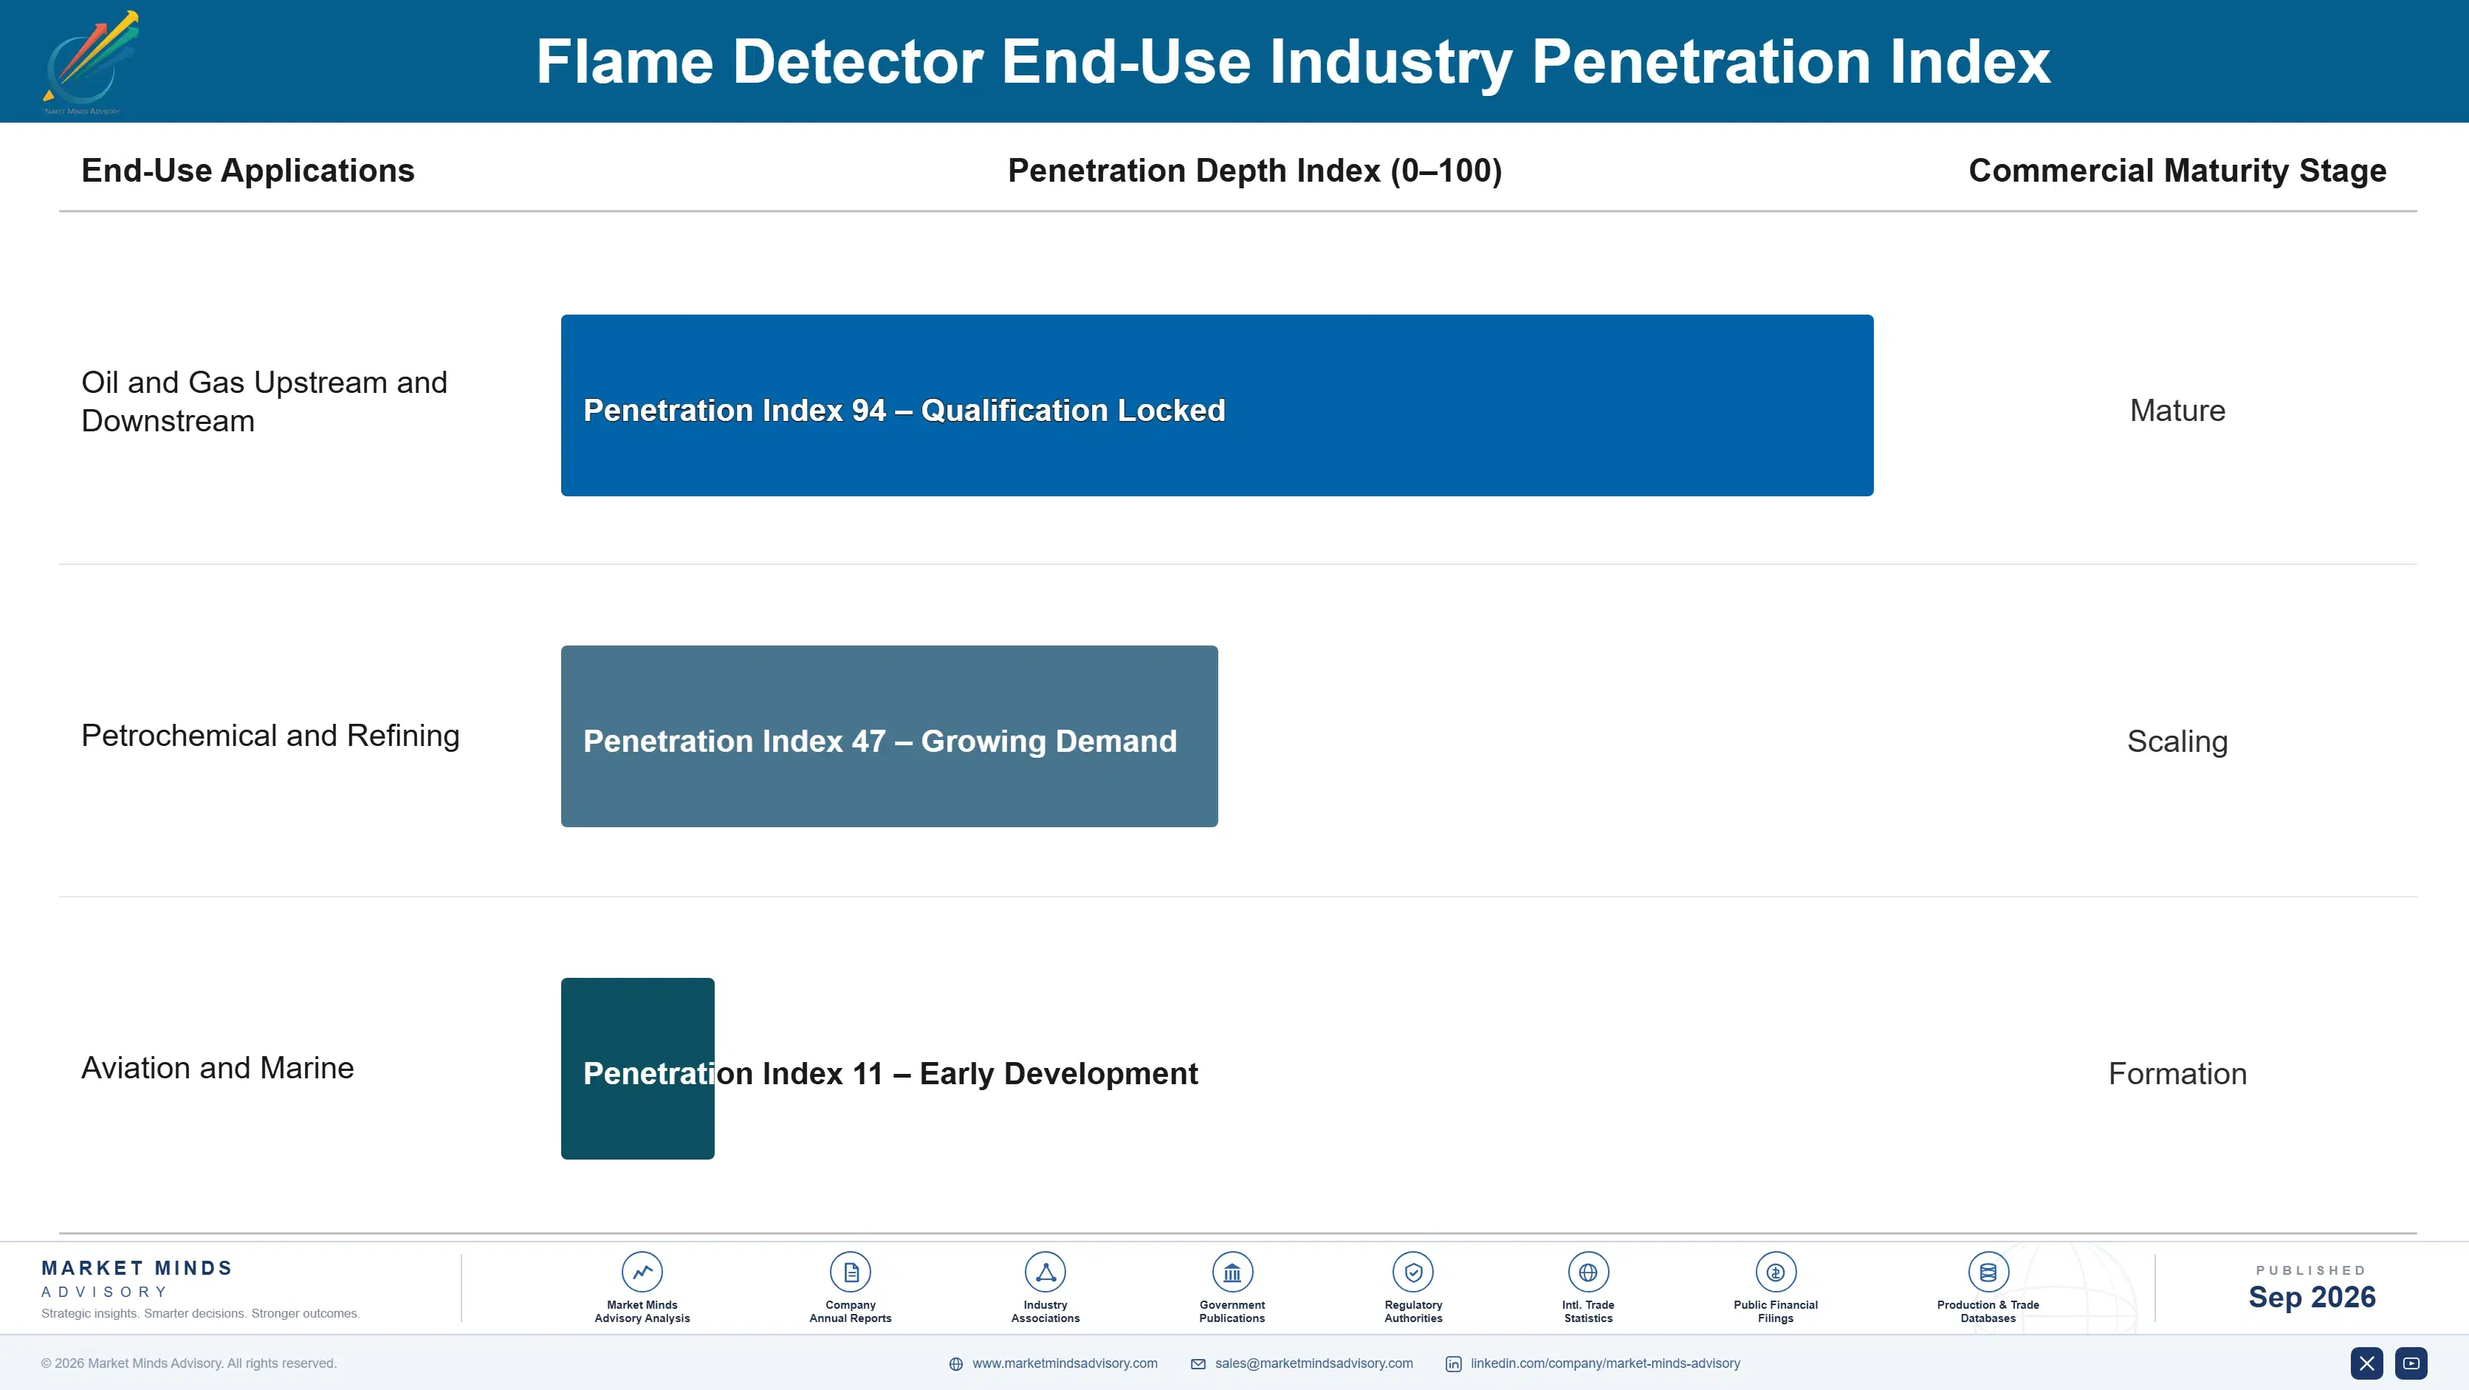
Task: Click the Penetration Depth Index (0–100) header
Action: (x=1254, y=171)
